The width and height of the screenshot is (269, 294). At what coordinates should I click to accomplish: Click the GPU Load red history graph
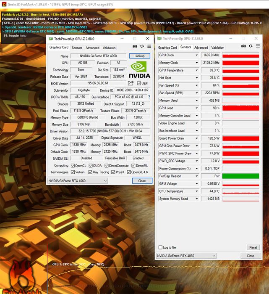(240, 108)
